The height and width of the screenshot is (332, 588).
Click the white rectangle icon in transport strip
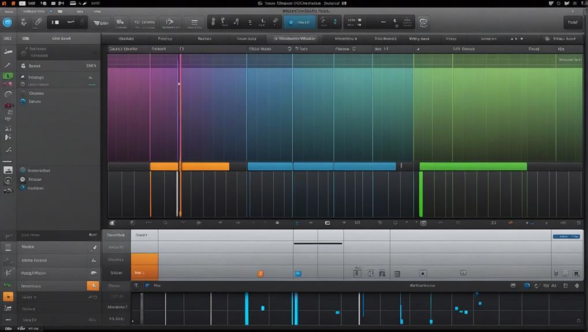[x=328, y=223]
